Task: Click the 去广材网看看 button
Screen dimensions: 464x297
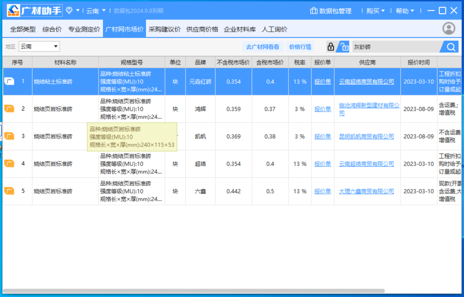Action: (x=263, y=47)
